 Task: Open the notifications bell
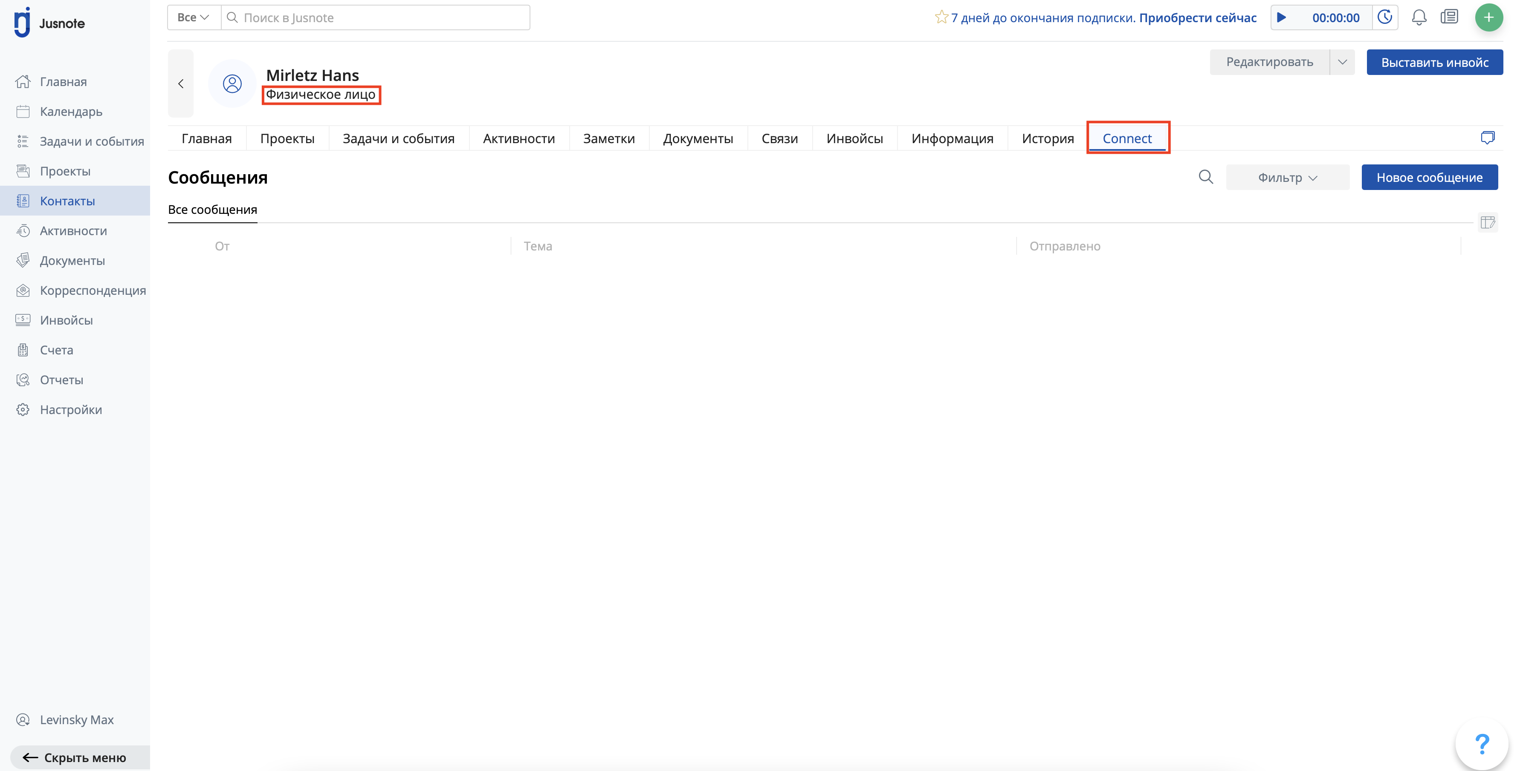pyautogui.click(x=1419, y=18)
